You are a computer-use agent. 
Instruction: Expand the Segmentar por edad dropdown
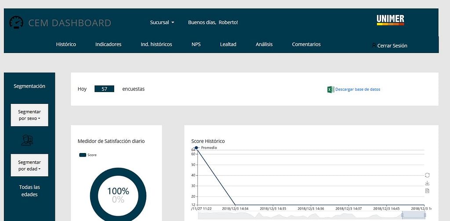pos(29,165)
